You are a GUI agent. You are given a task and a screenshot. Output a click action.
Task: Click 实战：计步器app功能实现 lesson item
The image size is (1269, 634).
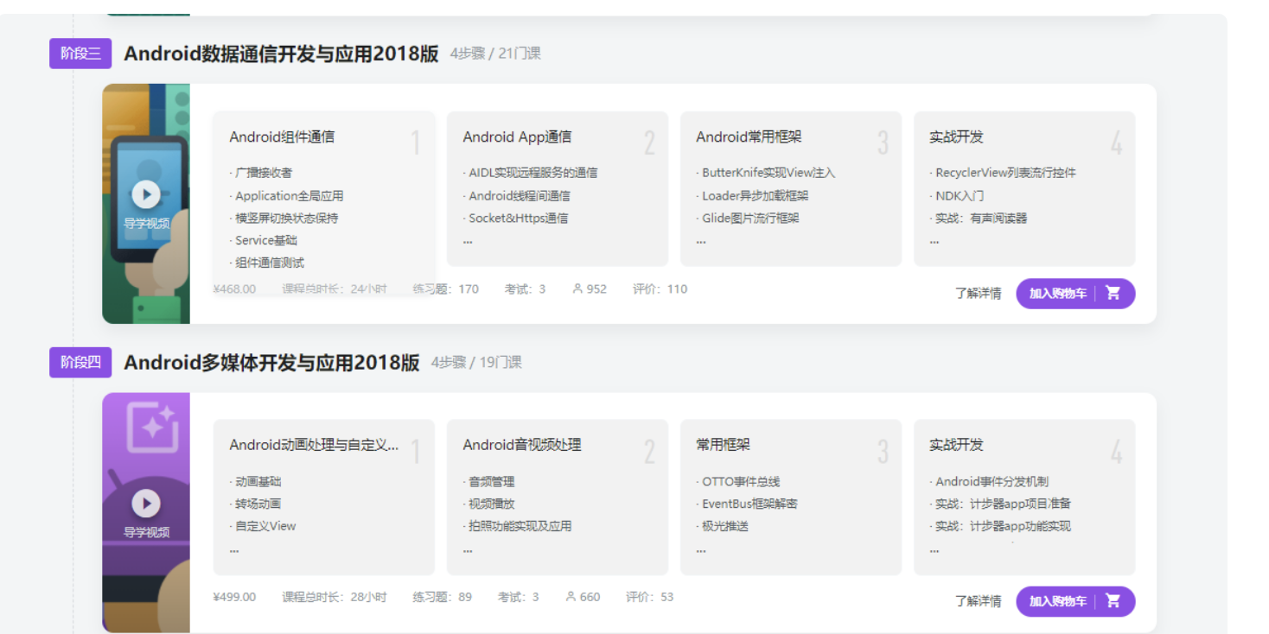1000,526
